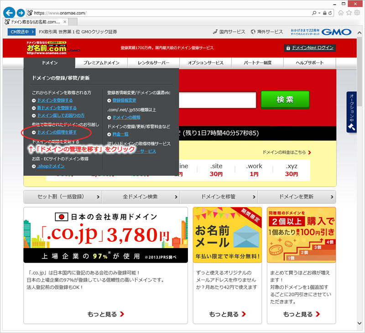365x333 pixels.
Task: Open the .co.jp 3,780円 banner
Action: click(106, 235)
